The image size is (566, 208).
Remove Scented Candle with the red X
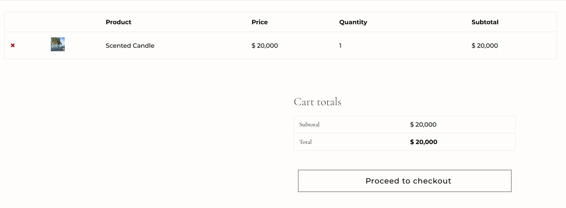pos(13,46)
